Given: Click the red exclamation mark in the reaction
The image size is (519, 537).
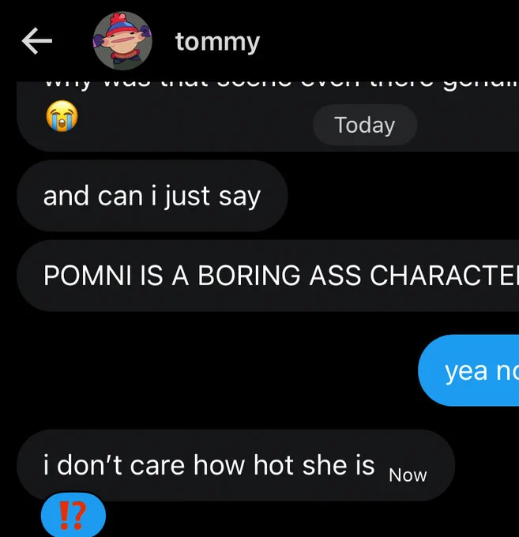Looking at the screenshot, I should tap(64, 515).
